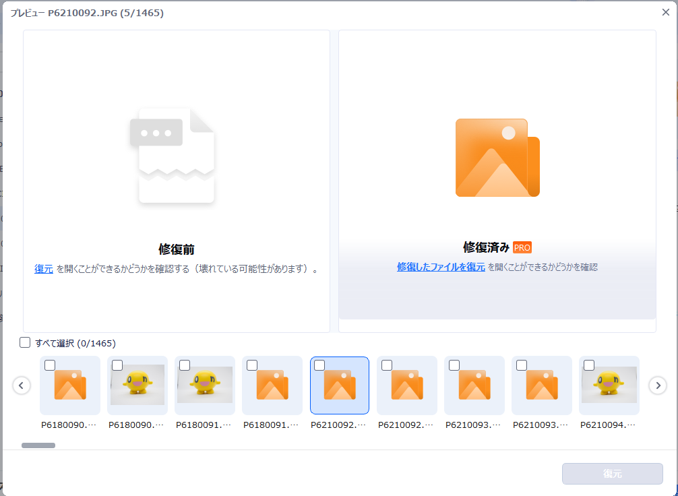The image size is (678, 496).
Task: Open the 復元 link under 修復前
Action: [44, 268]
